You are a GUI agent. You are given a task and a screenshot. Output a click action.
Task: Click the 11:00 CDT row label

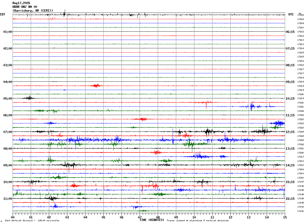8,199
